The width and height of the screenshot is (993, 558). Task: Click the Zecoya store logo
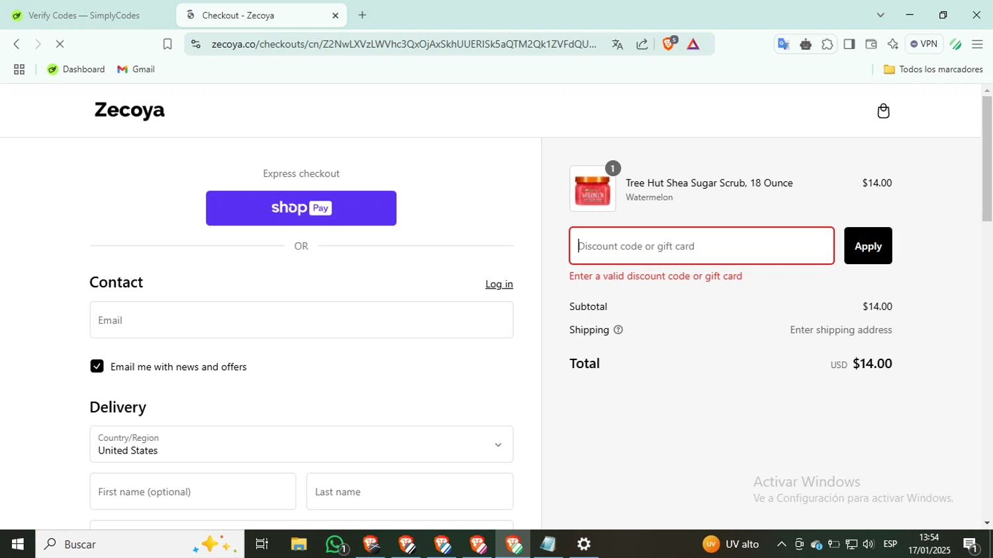point(129,110)
